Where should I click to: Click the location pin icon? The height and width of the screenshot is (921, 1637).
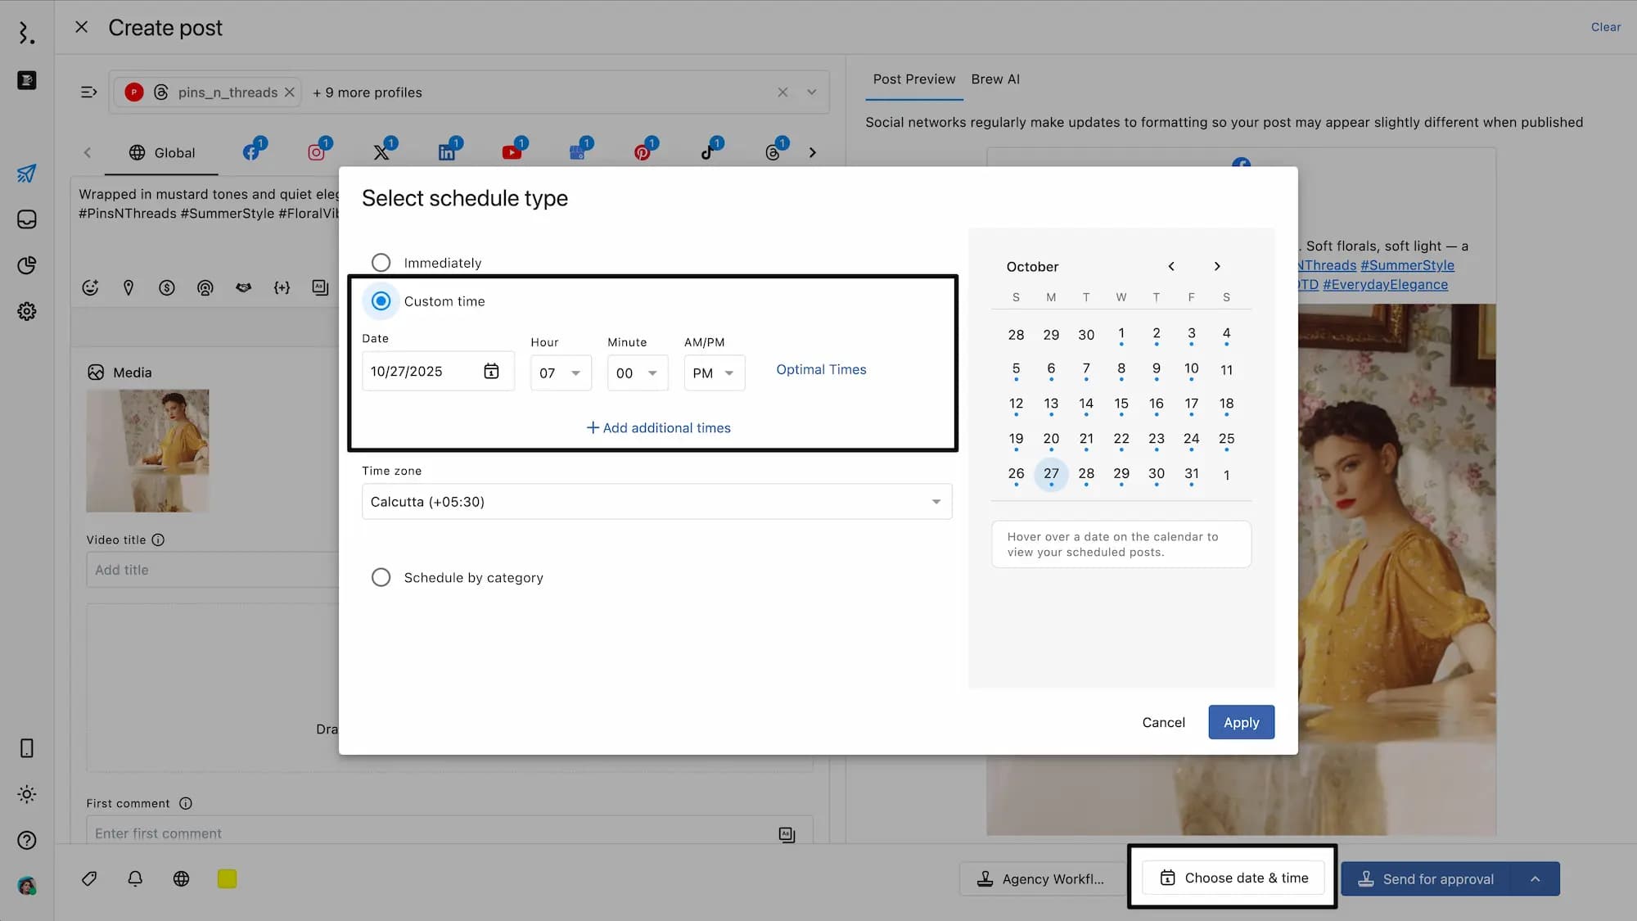(129, 288)
